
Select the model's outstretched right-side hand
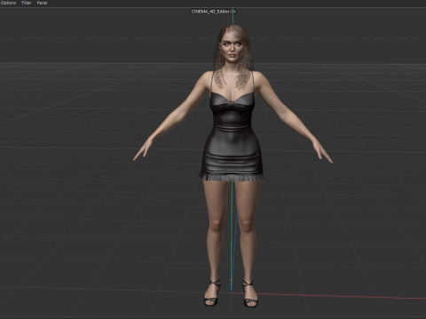click(x=323, y=152)
